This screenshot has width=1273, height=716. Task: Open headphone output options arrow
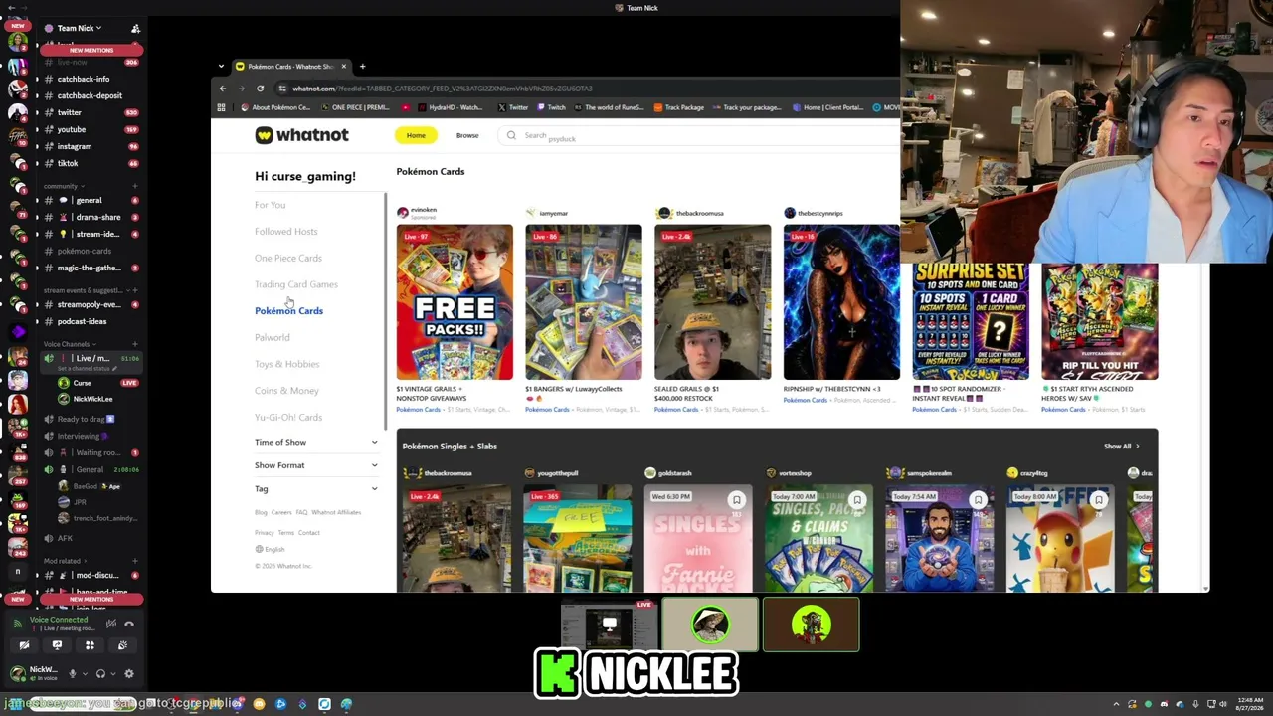click(x=111, y=673)
